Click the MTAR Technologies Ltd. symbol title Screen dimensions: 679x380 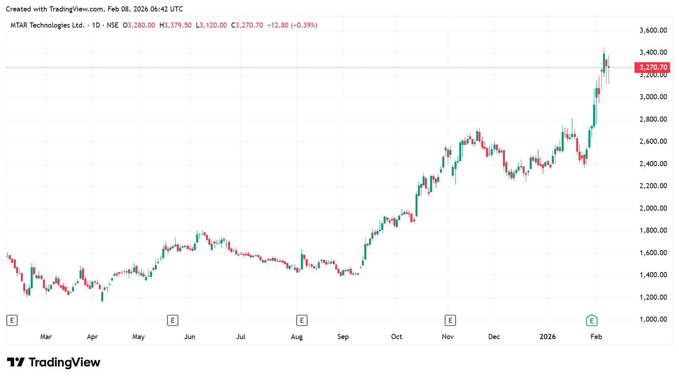tap(47, 25)
